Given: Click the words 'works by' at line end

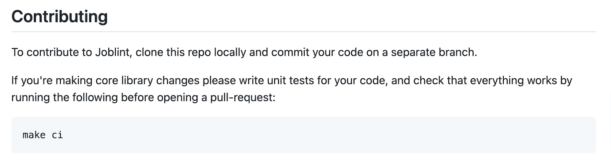Looking at the screenshot, I should (550, 81).
